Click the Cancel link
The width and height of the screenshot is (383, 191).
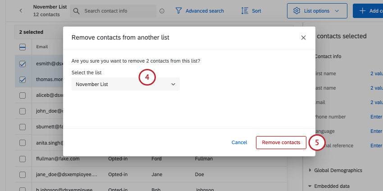point(239,142)
